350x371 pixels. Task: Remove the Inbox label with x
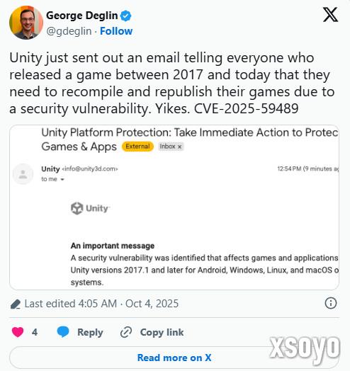[179, 147]
